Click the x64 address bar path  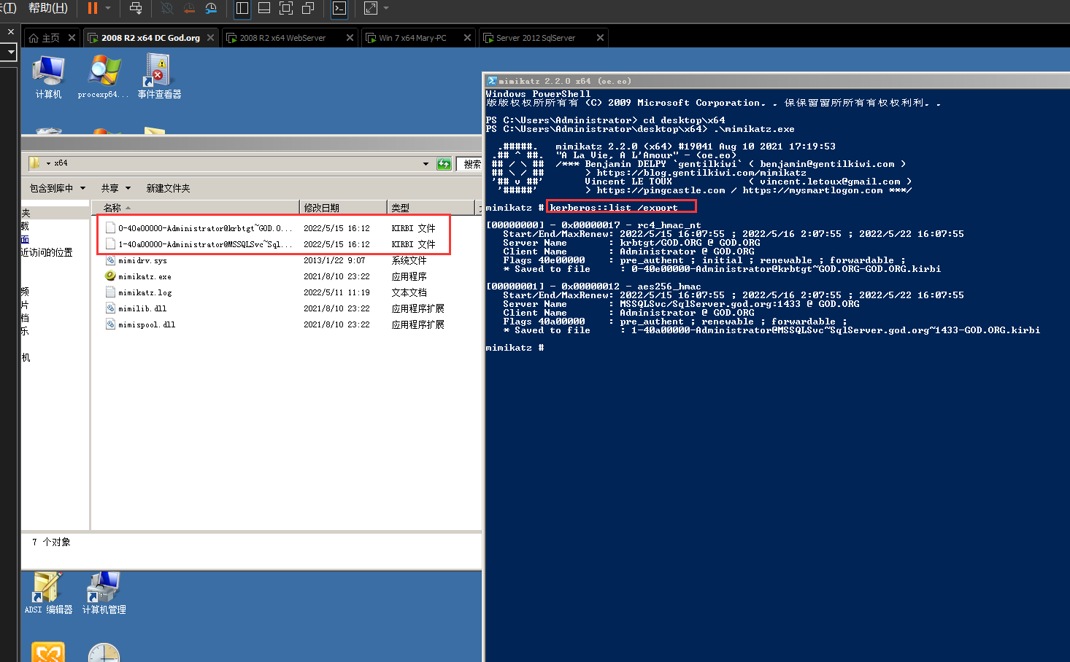(61, 163)
